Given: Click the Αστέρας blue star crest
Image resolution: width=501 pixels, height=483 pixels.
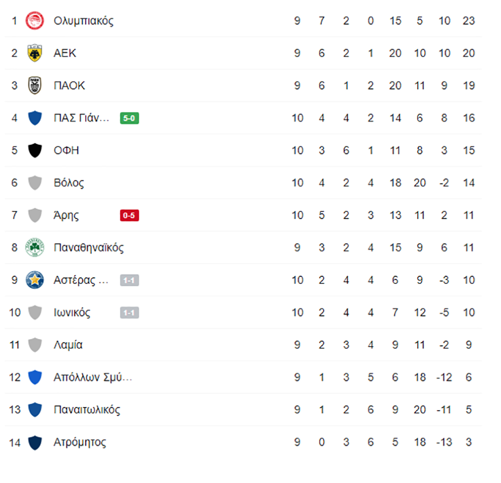Looking at the screenshot, I should click(35, 280).
